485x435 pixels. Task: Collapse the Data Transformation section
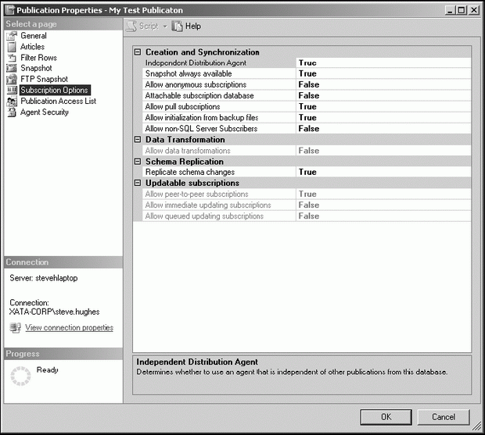(x=138, y=140)
